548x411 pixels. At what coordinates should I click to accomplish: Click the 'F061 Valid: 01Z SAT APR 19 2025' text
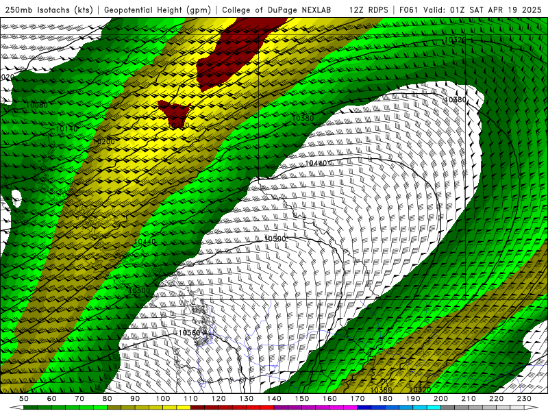coord(471,10)
